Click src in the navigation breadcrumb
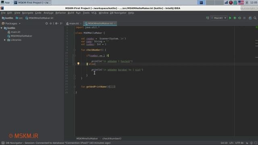This screenshot has width=258, height=145. tap(19, 18)
